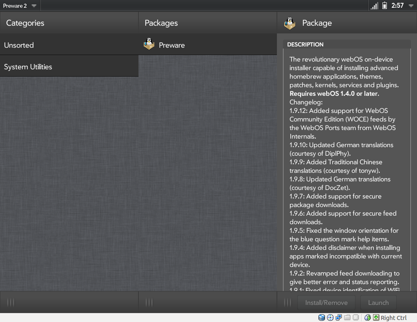
Task: Click the VirtualBox network adapters icon
Action: tap(339, 318)
